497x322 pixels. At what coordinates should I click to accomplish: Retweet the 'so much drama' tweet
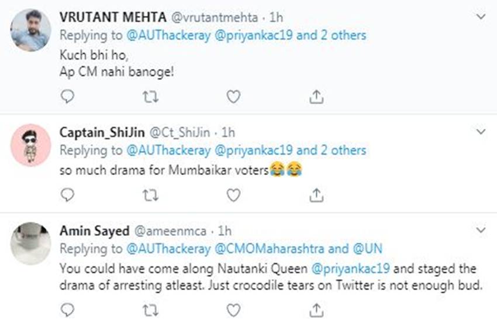tap(151, 194)
